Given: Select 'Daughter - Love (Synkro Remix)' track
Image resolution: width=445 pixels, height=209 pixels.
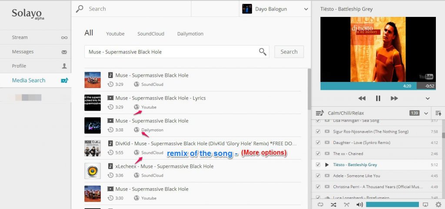Looking at the screenshot, I should [x=362, y=143].
